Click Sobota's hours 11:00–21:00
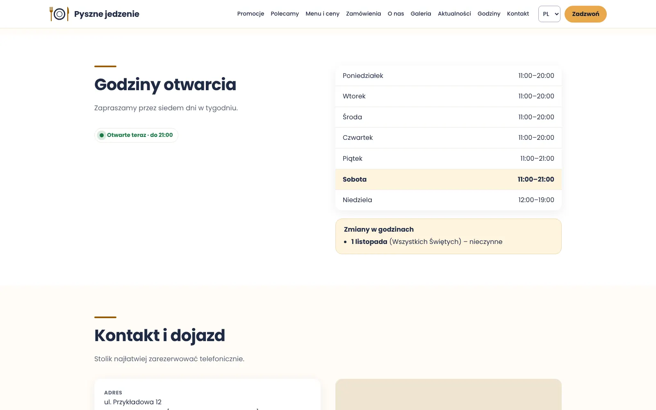The height and width of the screenshot is (410, 656). click(536, 180)
